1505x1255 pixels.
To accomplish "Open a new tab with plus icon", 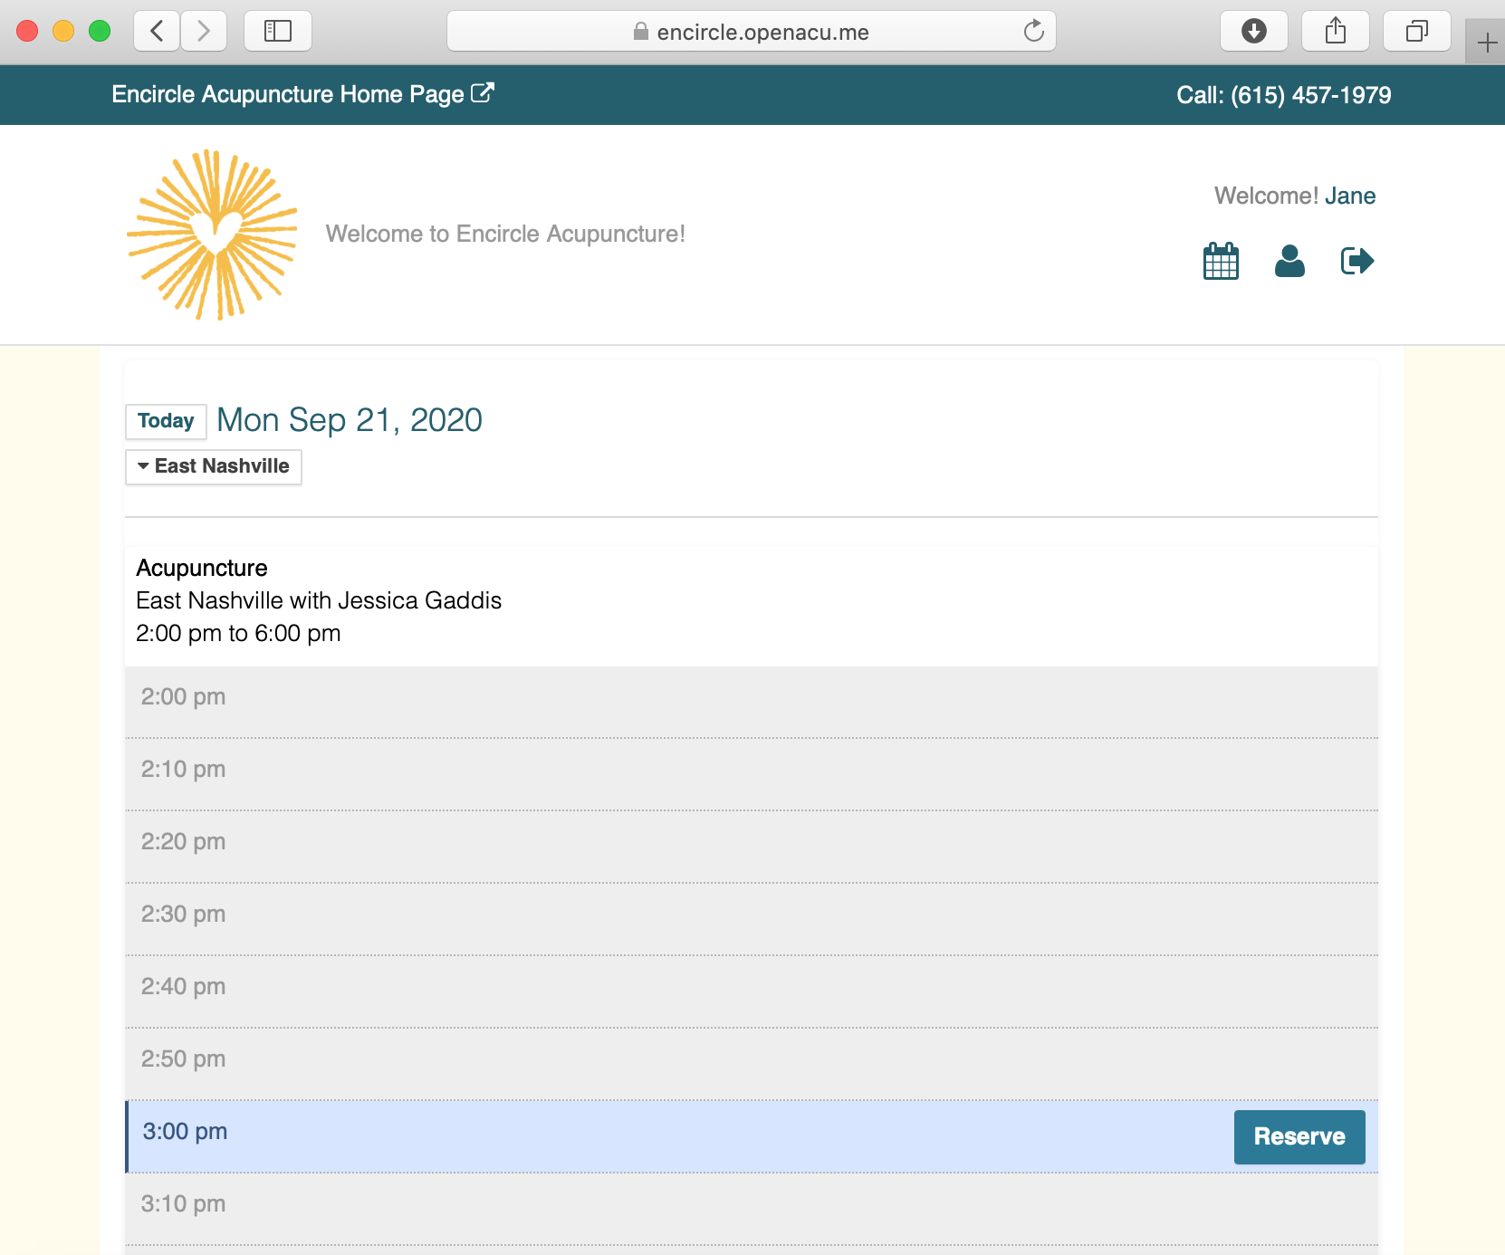I will (1486, 42).
